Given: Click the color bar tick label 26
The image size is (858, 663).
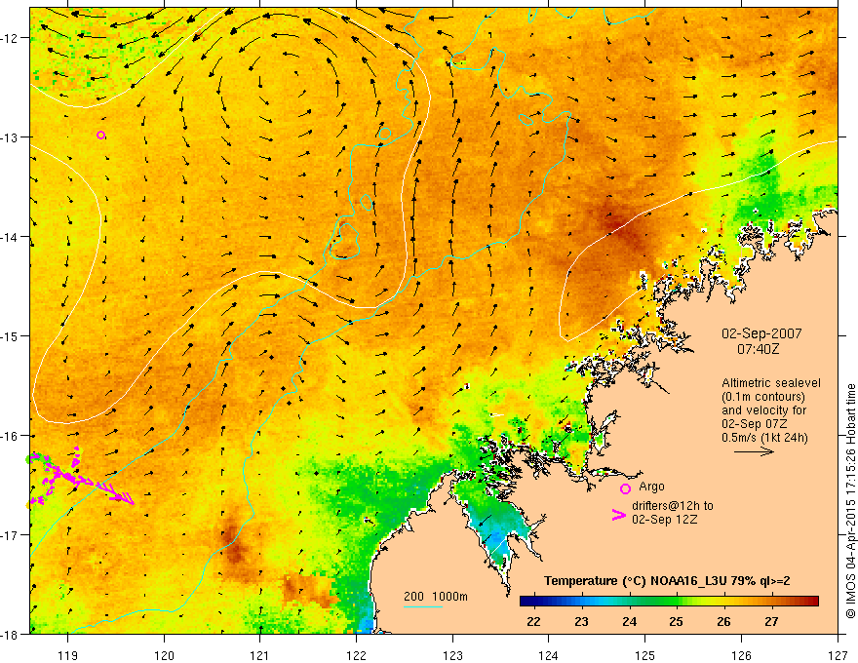Looking at the screenshot, I should click(x=723, y=622).
